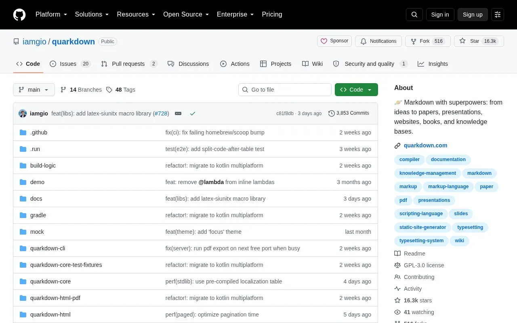Open the Pricing link
Viewport: 517px width, 323px height.
[x=272, y=15]
